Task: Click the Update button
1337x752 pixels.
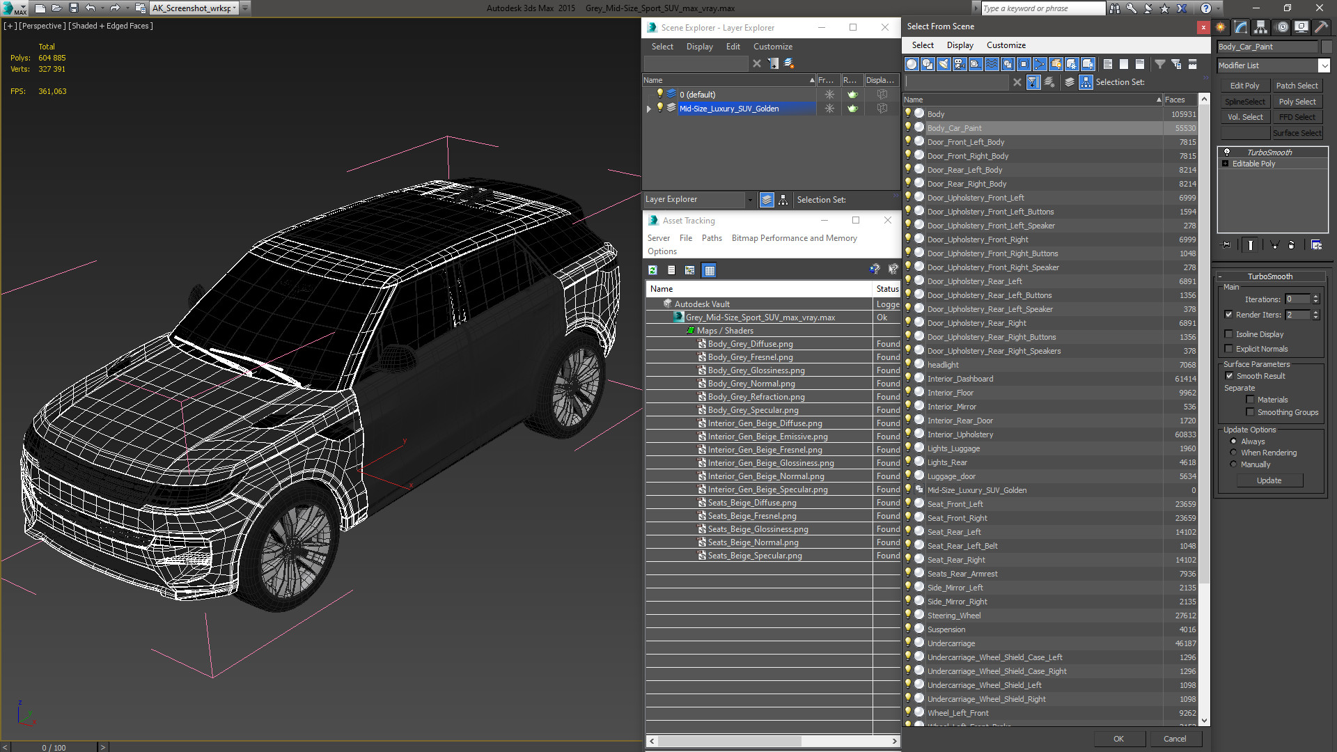Action: 1269,480
